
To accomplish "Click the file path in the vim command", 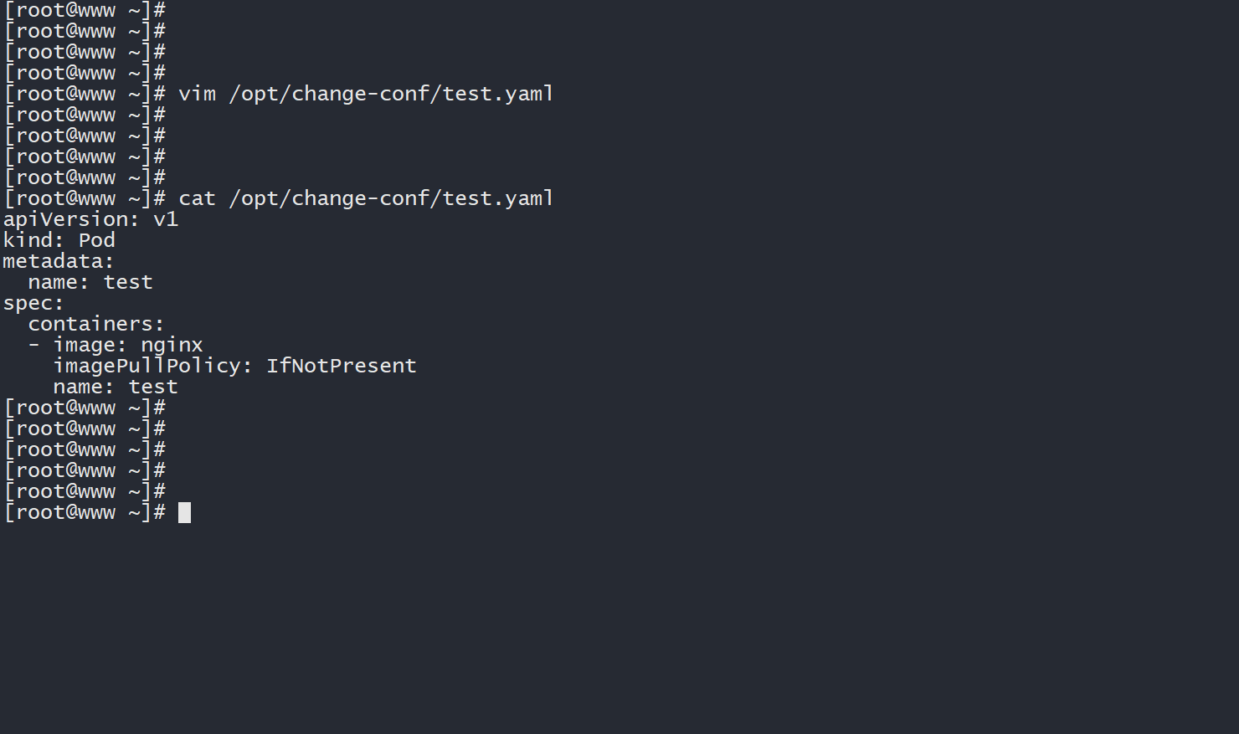I will tap(391, 94).
